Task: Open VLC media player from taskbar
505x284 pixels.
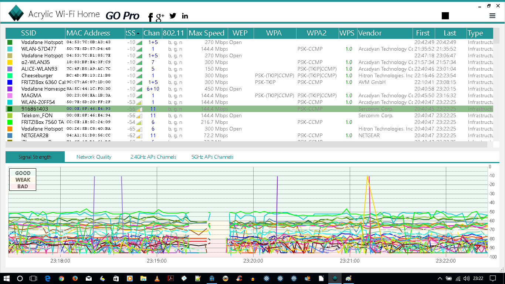Action: pyautogui.click(x=157, y=278)
